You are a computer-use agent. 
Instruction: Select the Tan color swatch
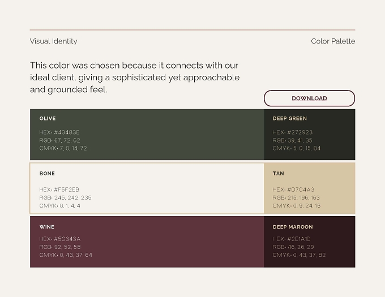pyautogui.click(x=309, y=188)
